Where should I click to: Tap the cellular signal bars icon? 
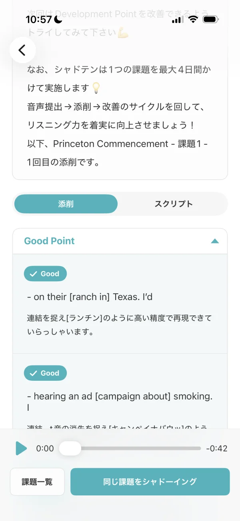pos(178,19)
